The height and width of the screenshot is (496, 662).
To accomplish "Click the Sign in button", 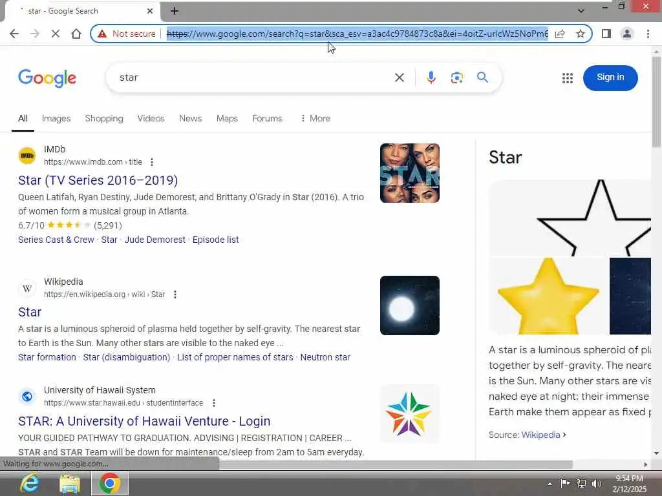I will pos(610,77).
